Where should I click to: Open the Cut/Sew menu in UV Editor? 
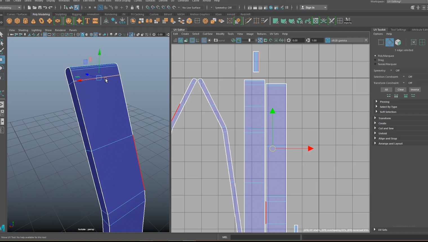[x=208, y=34]
